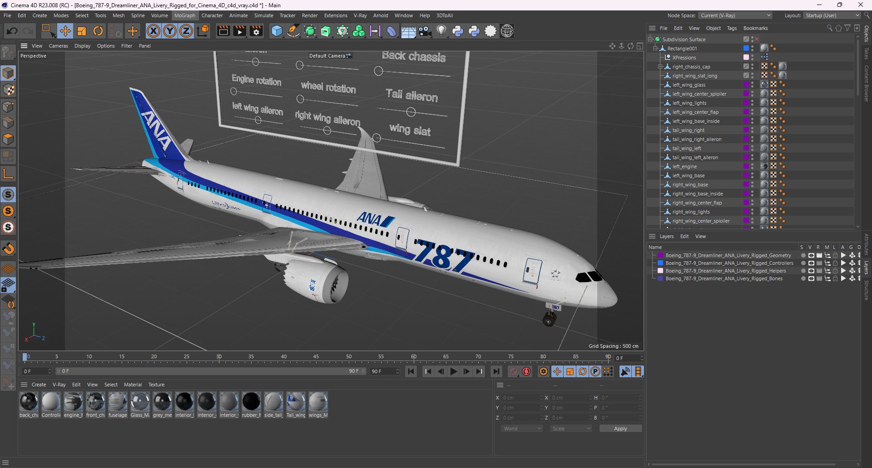This screenshot has height=468, width=872.
Task: Select the Move tool
Action: pyautogui.click(x=65, y=31)
